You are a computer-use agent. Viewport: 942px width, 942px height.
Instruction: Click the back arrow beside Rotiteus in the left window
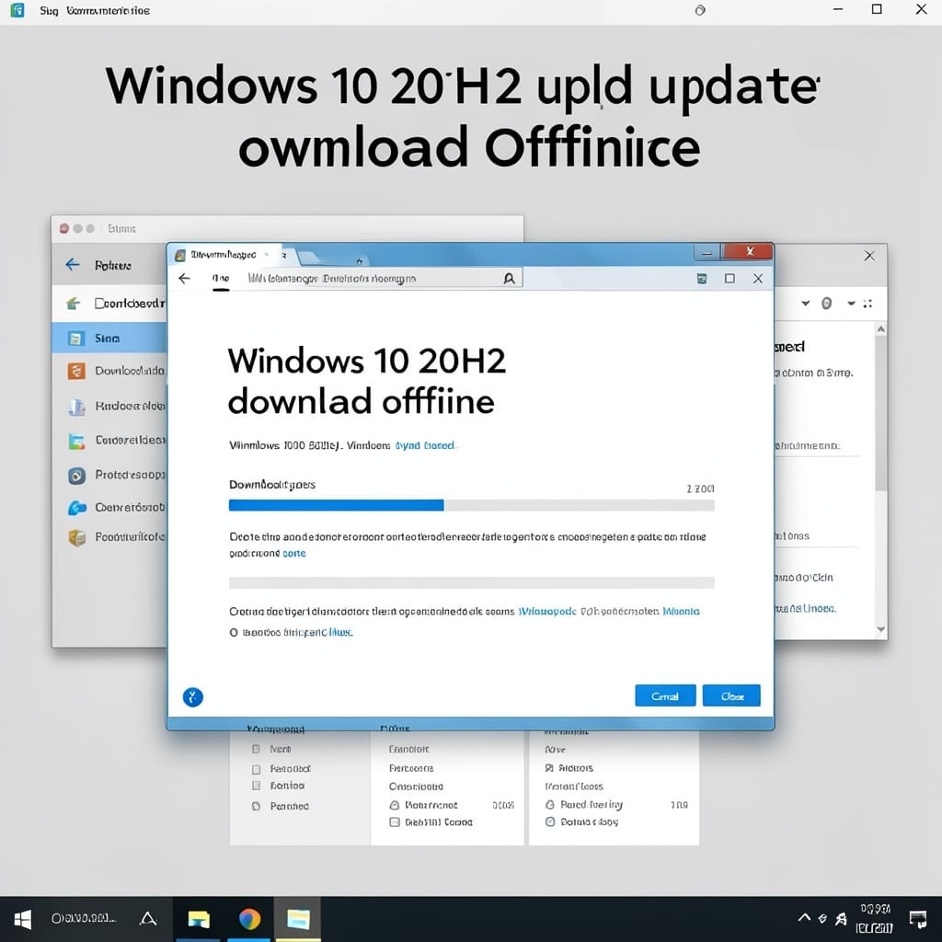[x=73, y=265]
